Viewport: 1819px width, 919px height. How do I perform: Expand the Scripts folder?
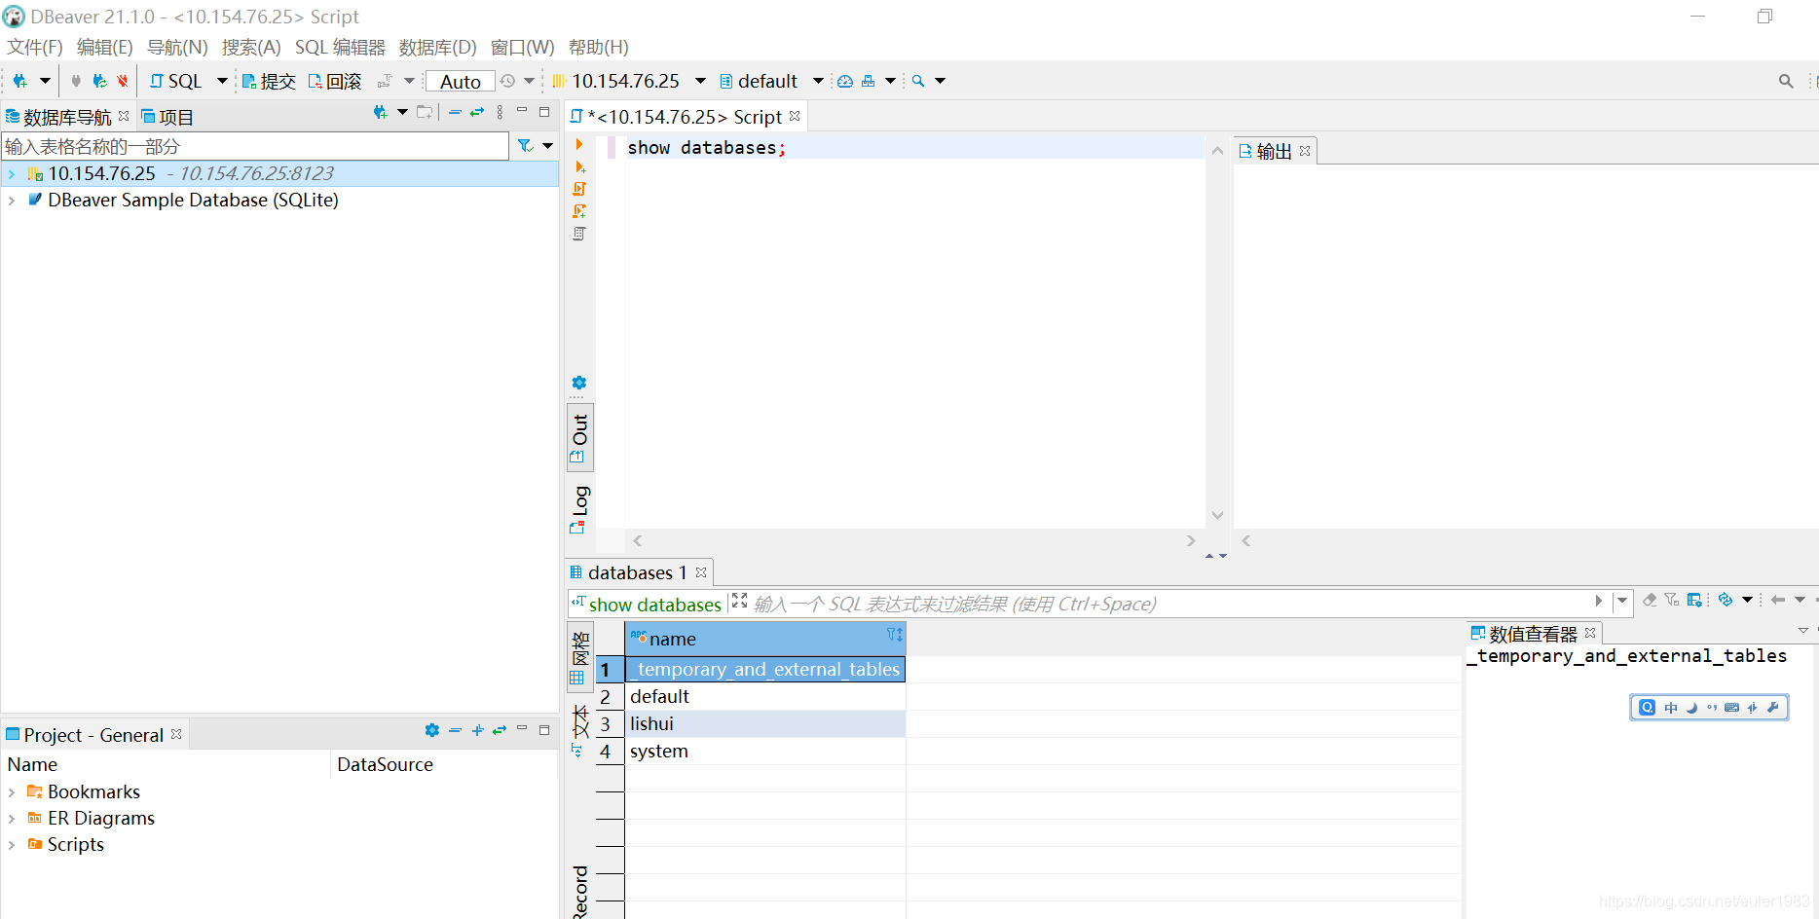click(11, 845)
